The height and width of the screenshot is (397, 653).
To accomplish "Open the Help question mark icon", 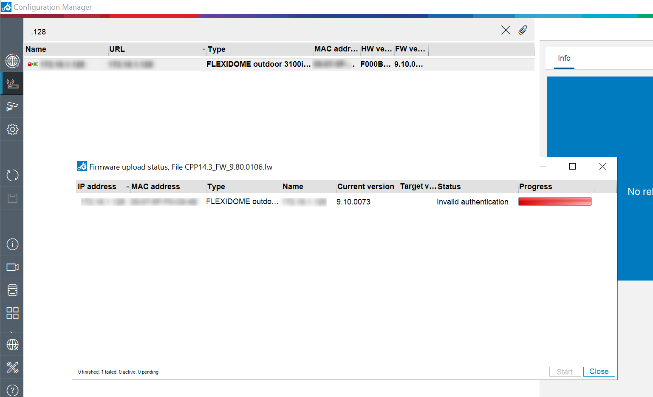I will (x=12, y=390).
